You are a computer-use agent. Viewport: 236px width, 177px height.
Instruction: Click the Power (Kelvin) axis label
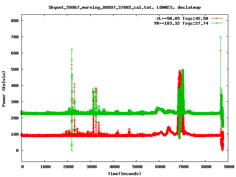click(x=4, y=89)
